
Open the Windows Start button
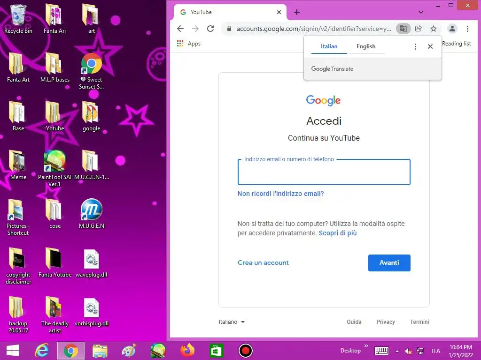13,351
